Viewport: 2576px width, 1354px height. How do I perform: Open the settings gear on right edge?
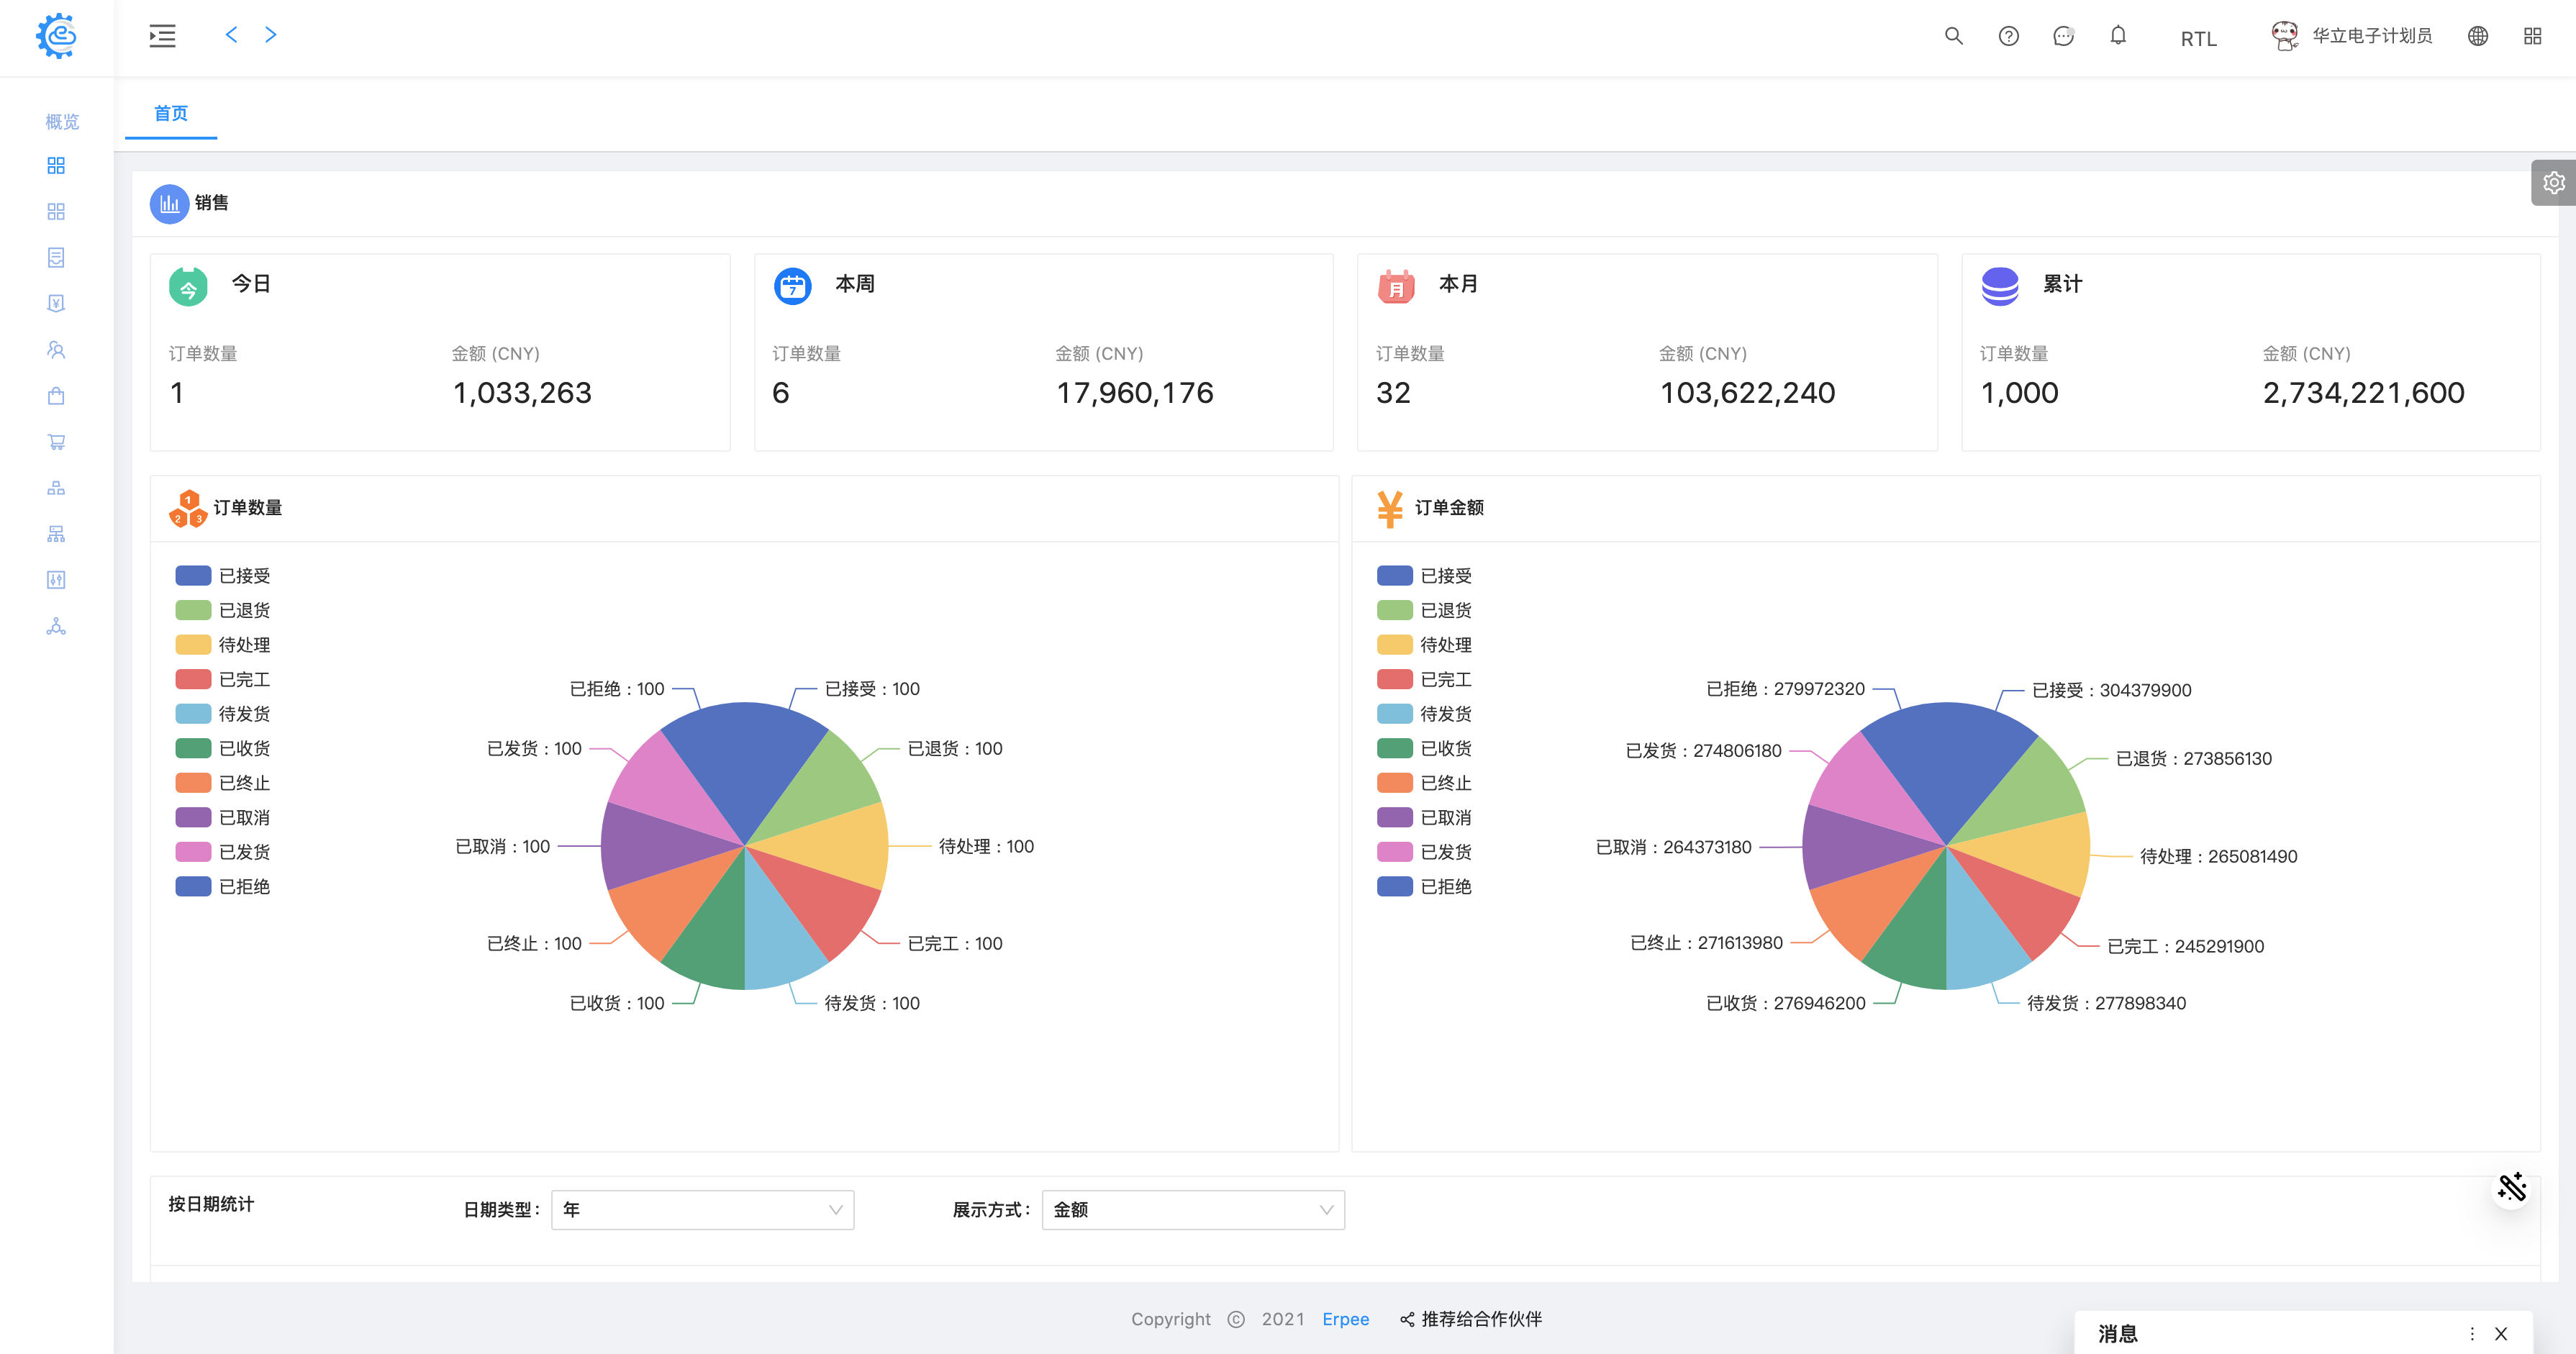point(2553,183)
